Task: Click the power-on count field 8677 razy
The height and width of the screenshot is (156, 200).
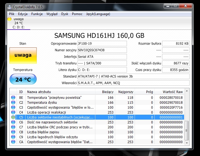Action: [x=176, y=63]
